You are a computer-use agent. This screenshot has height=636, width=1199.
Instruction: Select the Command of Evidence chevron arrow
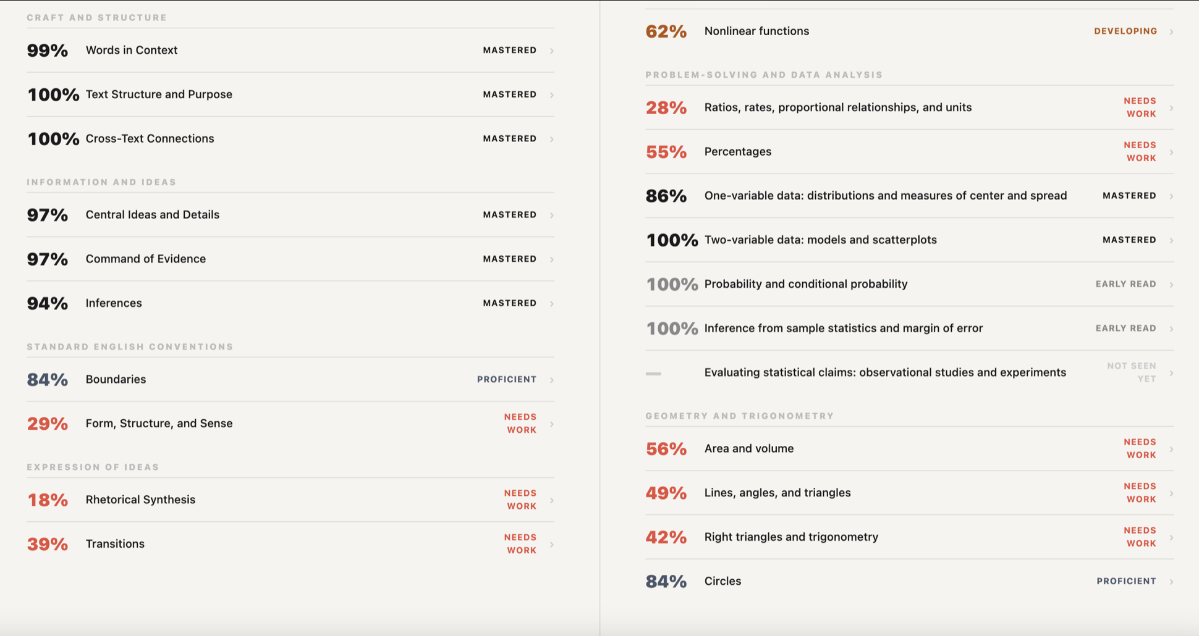(x=551, y=259)
